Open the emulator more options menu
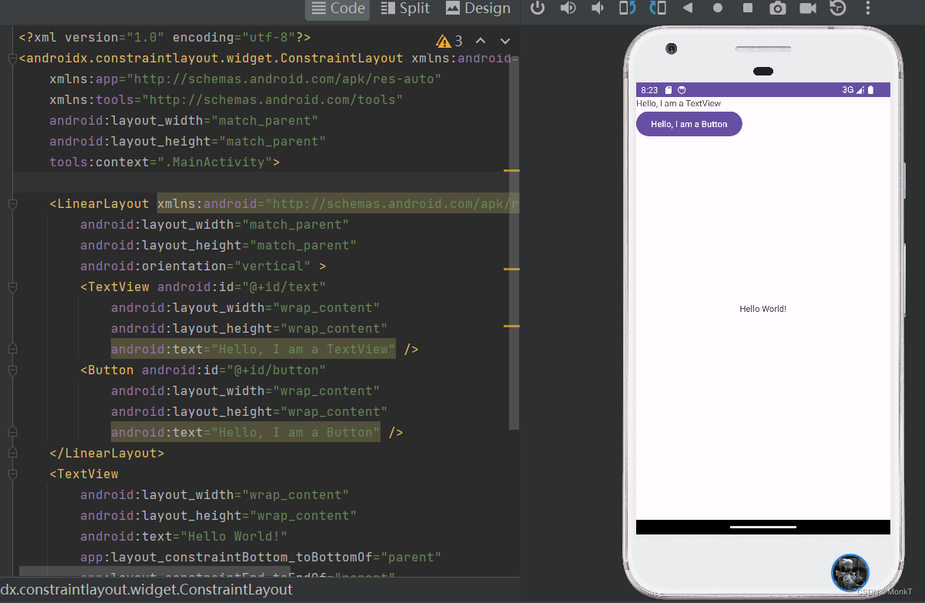This screenshot has height=603, width=925. pos(868,8)
